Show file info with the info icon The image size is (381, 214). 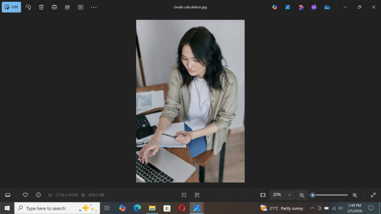(38, 195)
